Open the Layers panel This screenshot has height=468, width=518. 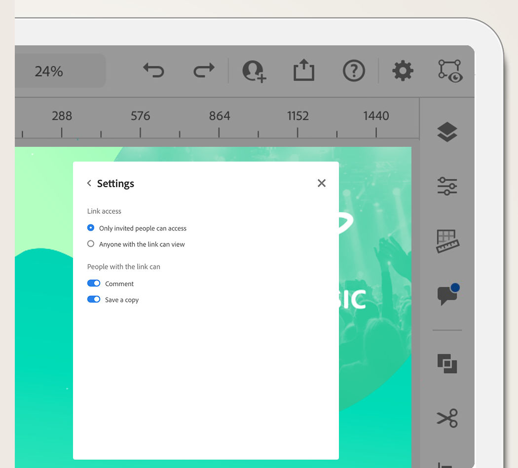point(447,132)
